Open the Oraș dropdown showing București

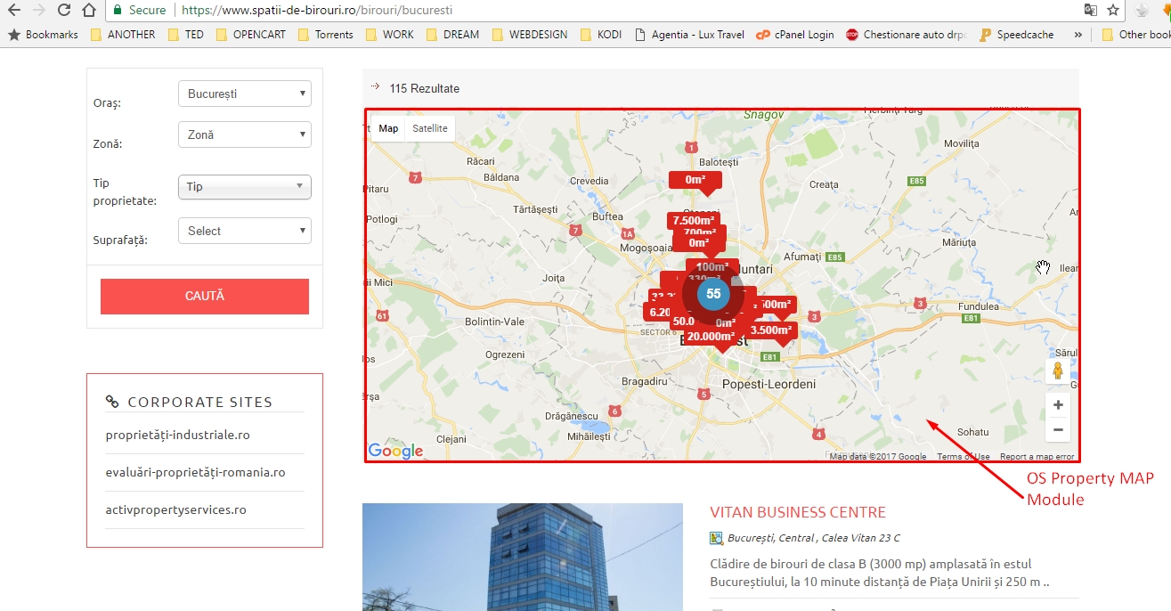click(245, 94)
